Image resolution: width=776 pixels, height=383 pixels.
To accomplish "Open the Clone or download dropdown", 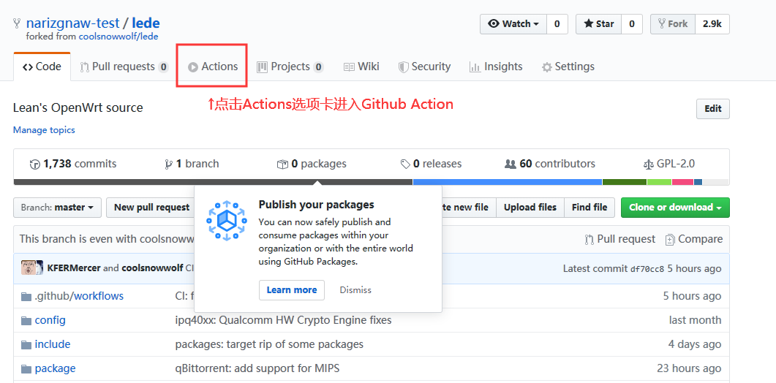I will tap(675, 208).
